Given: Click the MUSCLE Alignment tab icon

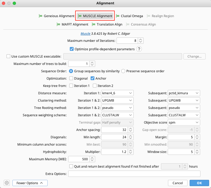Looking at the screenshot, I should pyautogui.click(x=80, y=16).
